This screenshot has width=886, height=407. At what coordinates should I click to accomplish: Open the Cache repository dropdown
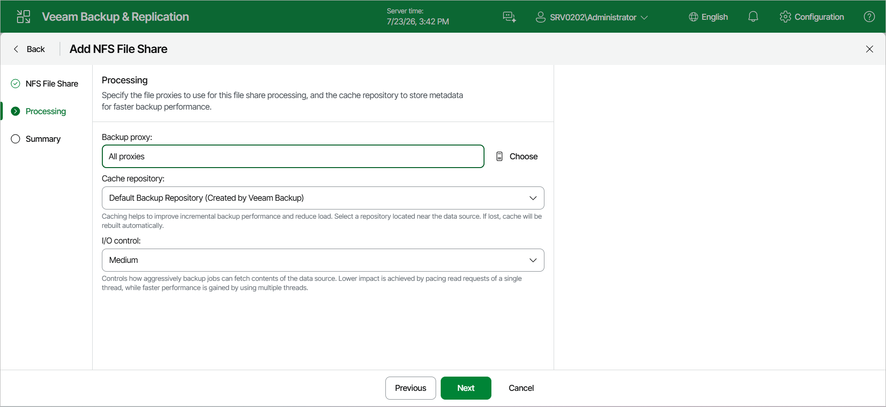pos(323,198)
